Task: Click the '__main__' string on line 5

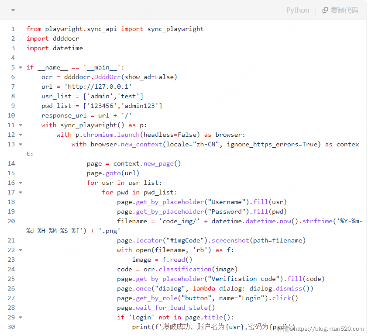Action: click(x=102, y=67)
